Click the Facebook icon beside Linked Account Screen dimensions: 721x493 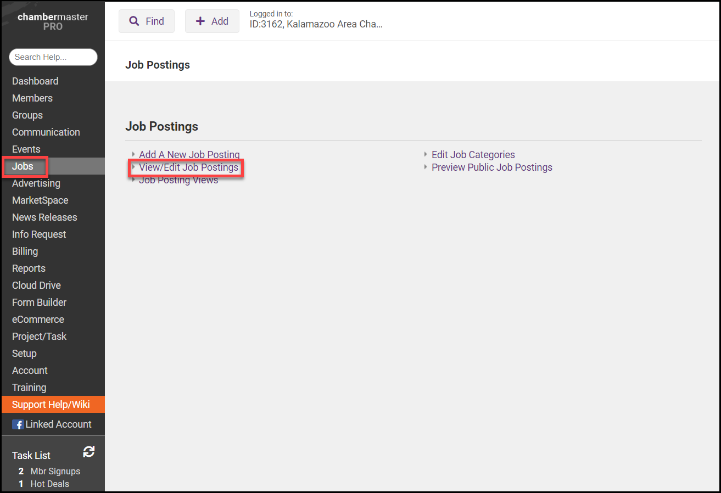[18, 424]
